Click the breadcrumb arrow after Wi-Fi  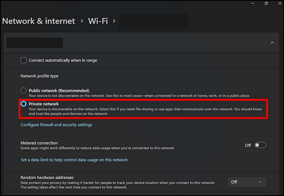pyautogui.click(x=114, y=21)
